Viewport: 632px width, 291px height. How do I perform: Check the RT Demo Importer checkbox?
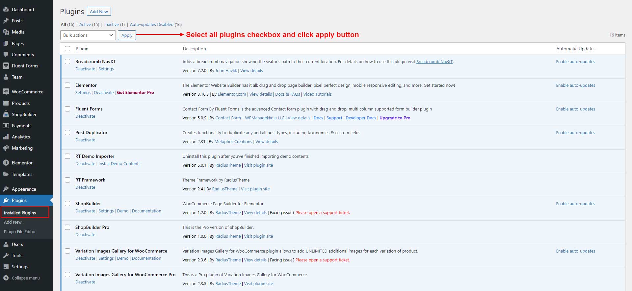pos(67,156)
